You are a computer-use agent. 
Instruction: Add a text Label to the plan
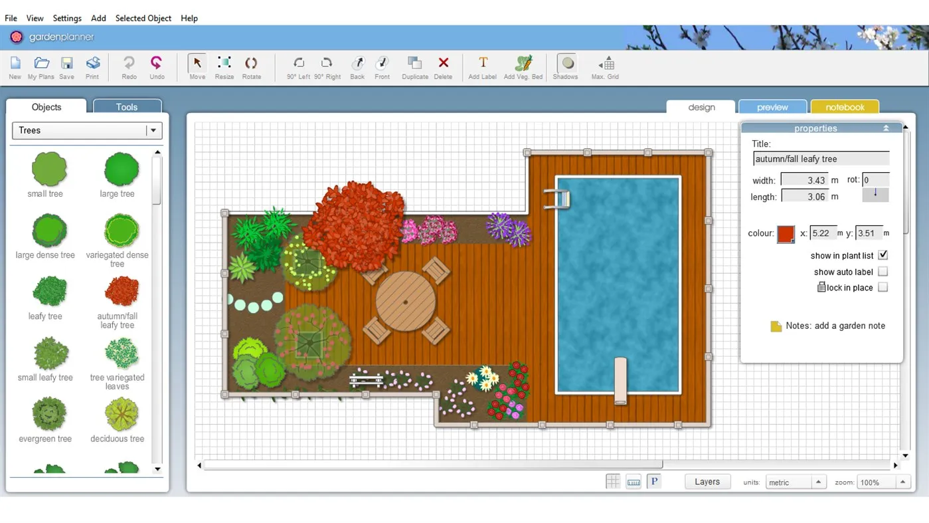[482, 66]
